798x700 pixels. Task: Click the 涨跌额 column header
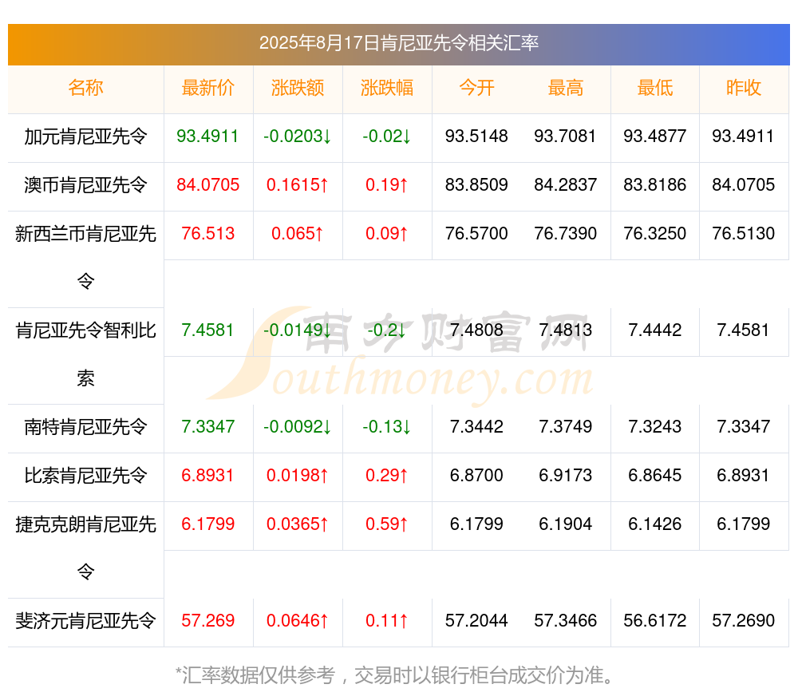point(298,88)
